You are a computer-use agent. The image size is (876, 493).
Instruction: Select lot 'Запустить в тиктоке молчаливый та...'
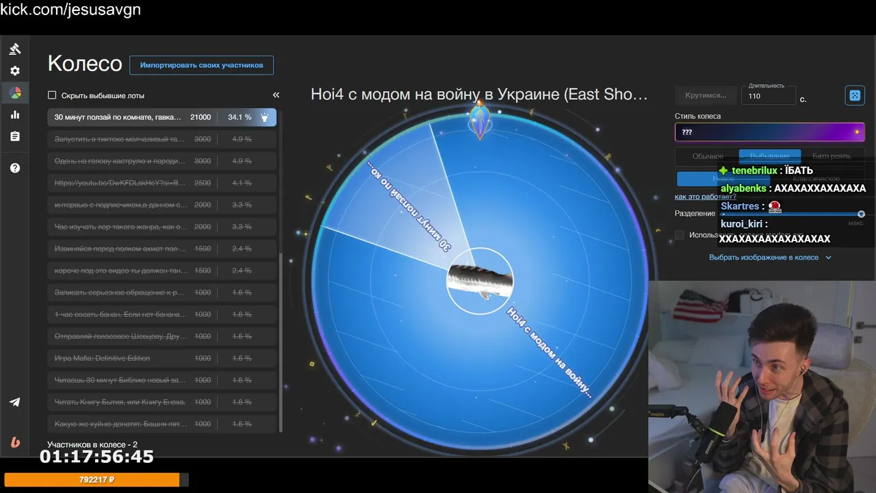tap(162, 139)
